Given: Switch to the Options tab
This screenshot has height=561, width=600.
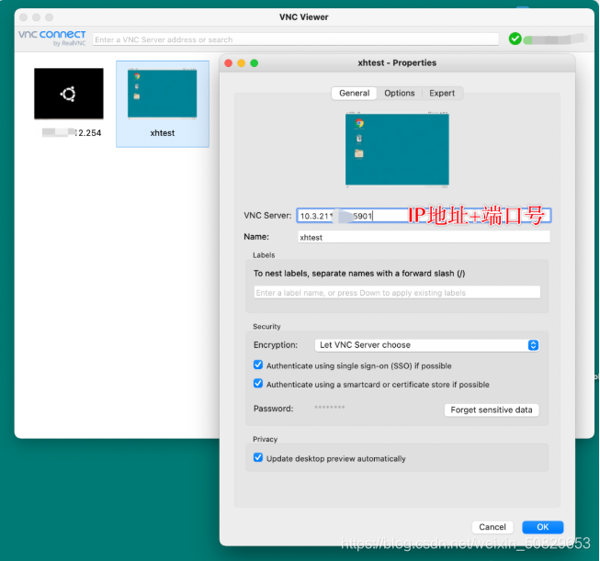Looking at the screenshot, I should tap(400, 94).
